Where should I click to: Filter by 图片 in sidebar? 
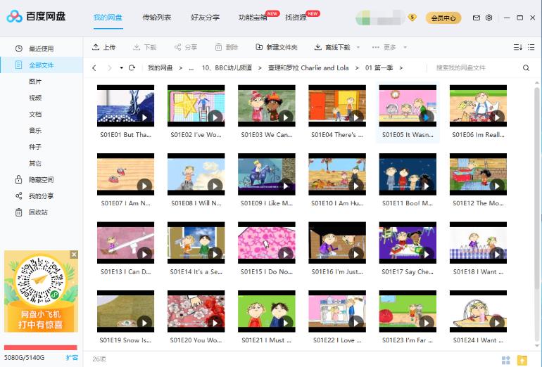[x=35, y=82]
